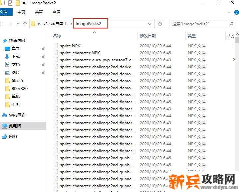Select the sprite_character_aura_pvp_season7 file
239x192 pixels.
[x=97, y=60]
